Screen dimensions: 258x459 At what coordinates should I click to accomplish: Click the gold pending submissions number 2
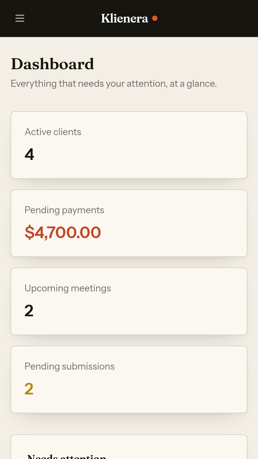pos(29,389)
